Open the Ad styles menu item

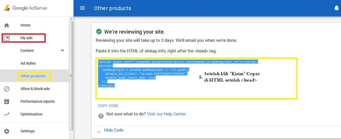[x=28, y=63]
